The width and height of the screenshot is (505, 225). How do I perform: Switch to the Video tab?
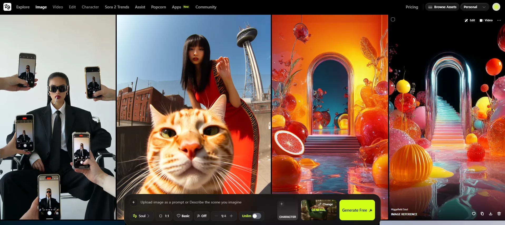[x=58, y=7]
